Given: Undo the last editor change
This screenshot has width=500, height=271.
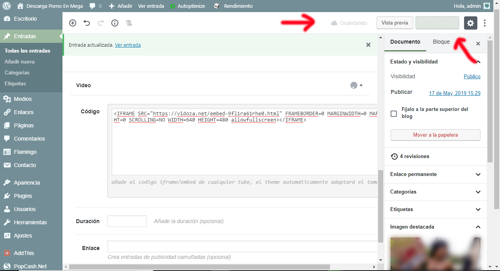Looking at the screenshot, I should point(87,23).
